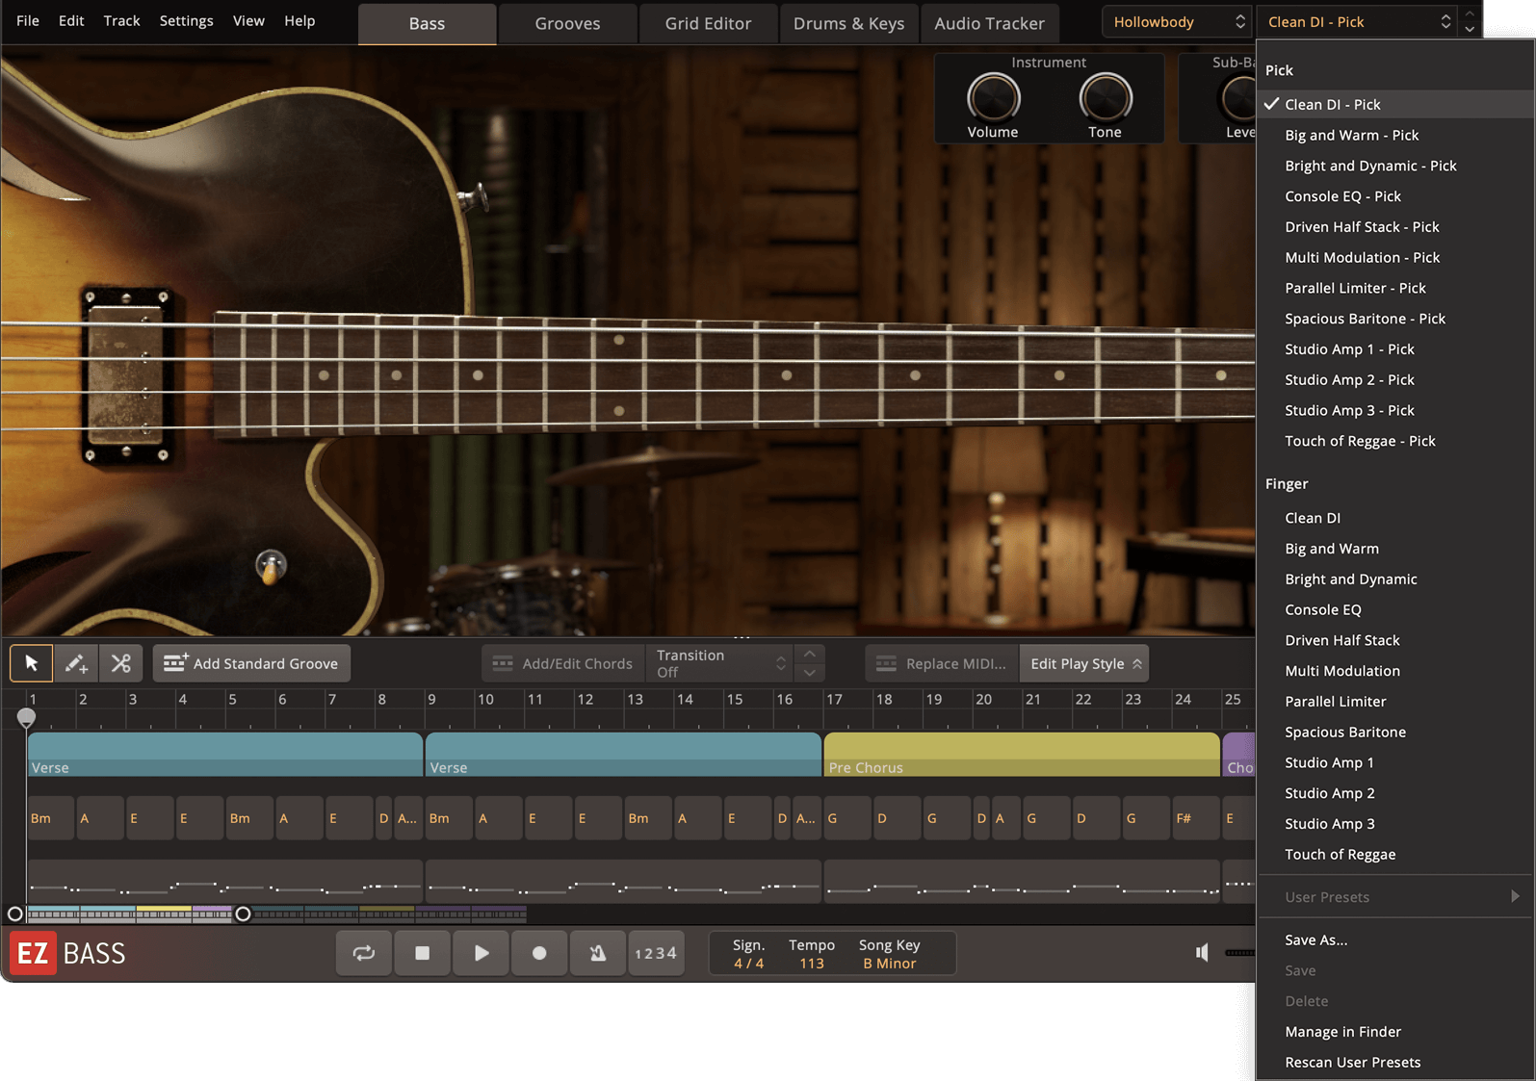Expand Edit Play Style panel
Viewport: 1536px width, 1081px height.
point(1084,663)
